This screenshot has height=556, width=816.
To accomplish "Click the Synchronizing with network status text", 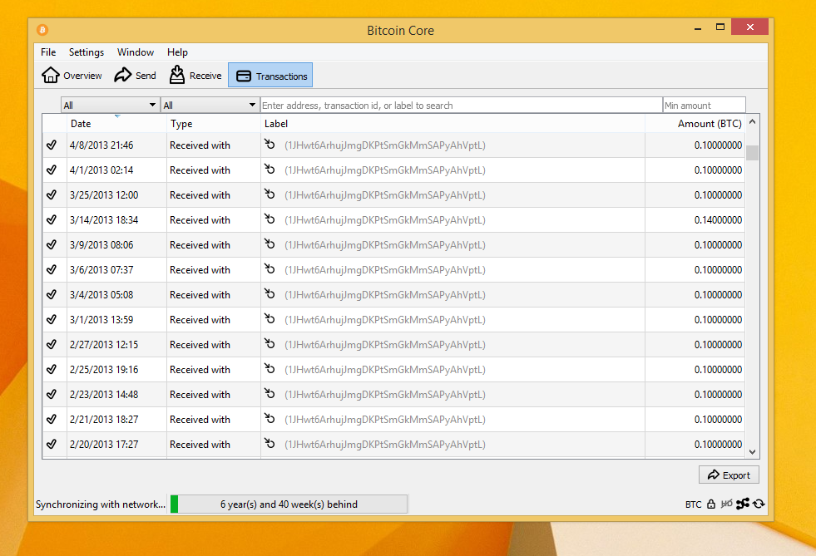I will pos(101,504).
